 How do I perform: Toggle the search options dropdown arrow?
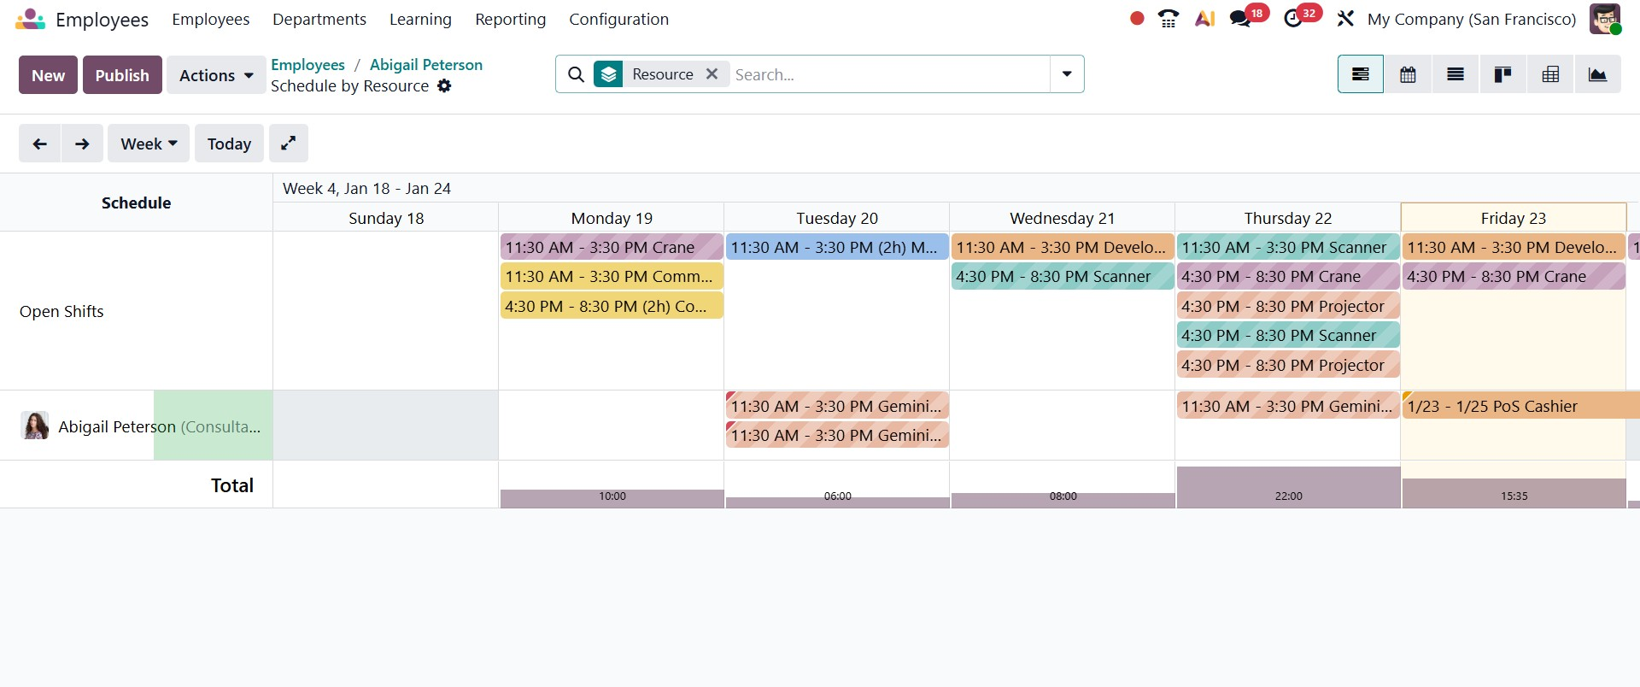pyautogui.click(x=1067, y=74)
